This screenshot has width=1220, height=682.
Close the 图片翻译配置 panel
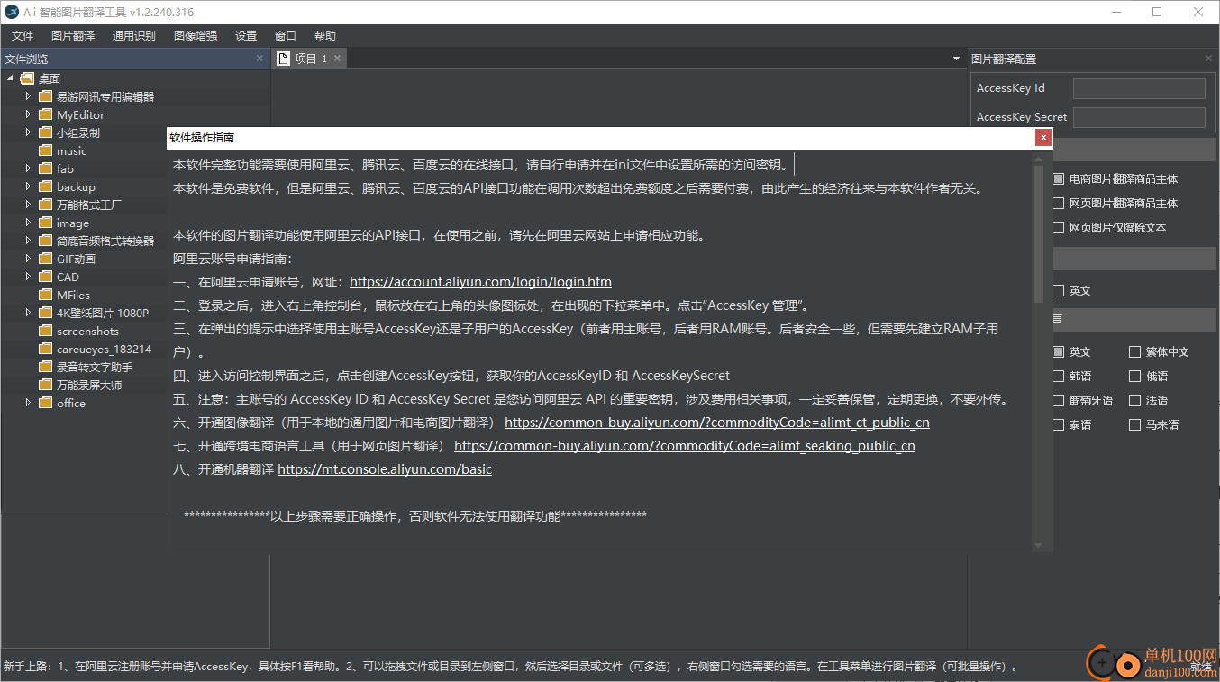pos(1208,59)
